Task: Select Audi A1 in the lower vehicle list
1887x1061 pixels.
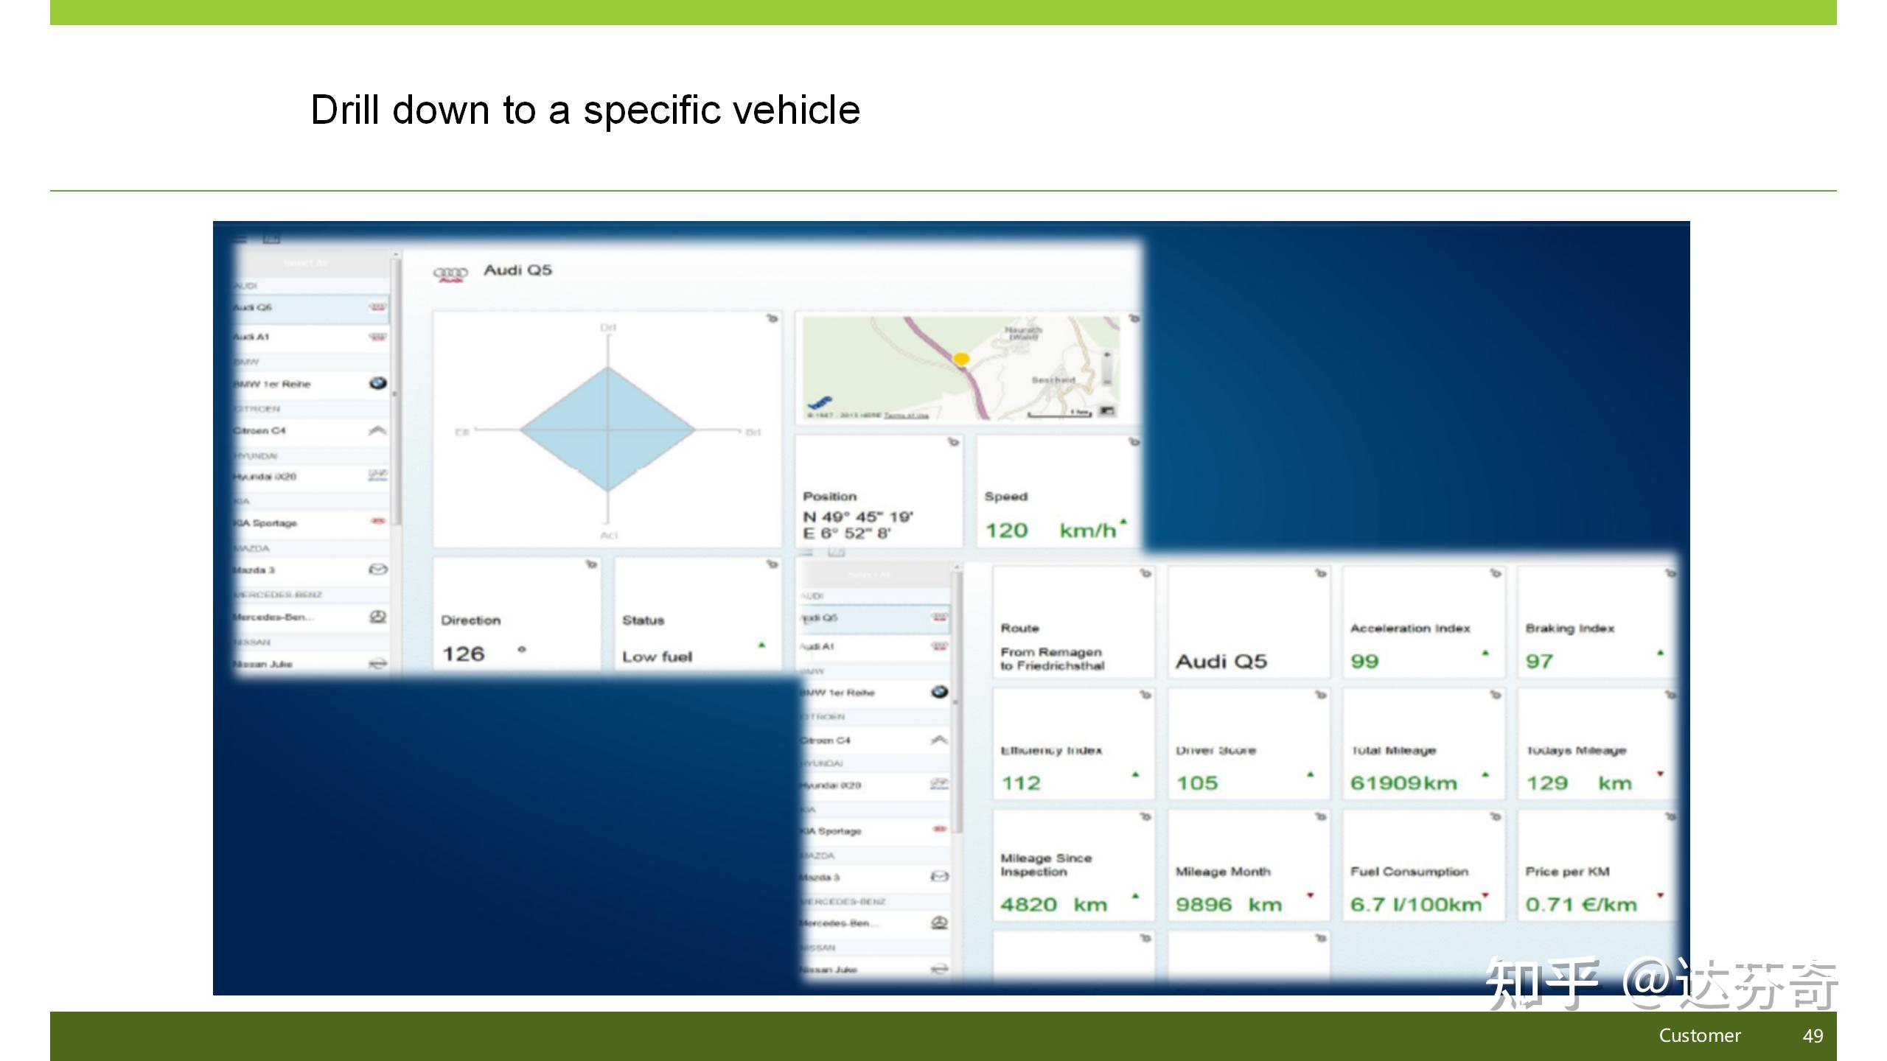Action: (x=876, y=647)
